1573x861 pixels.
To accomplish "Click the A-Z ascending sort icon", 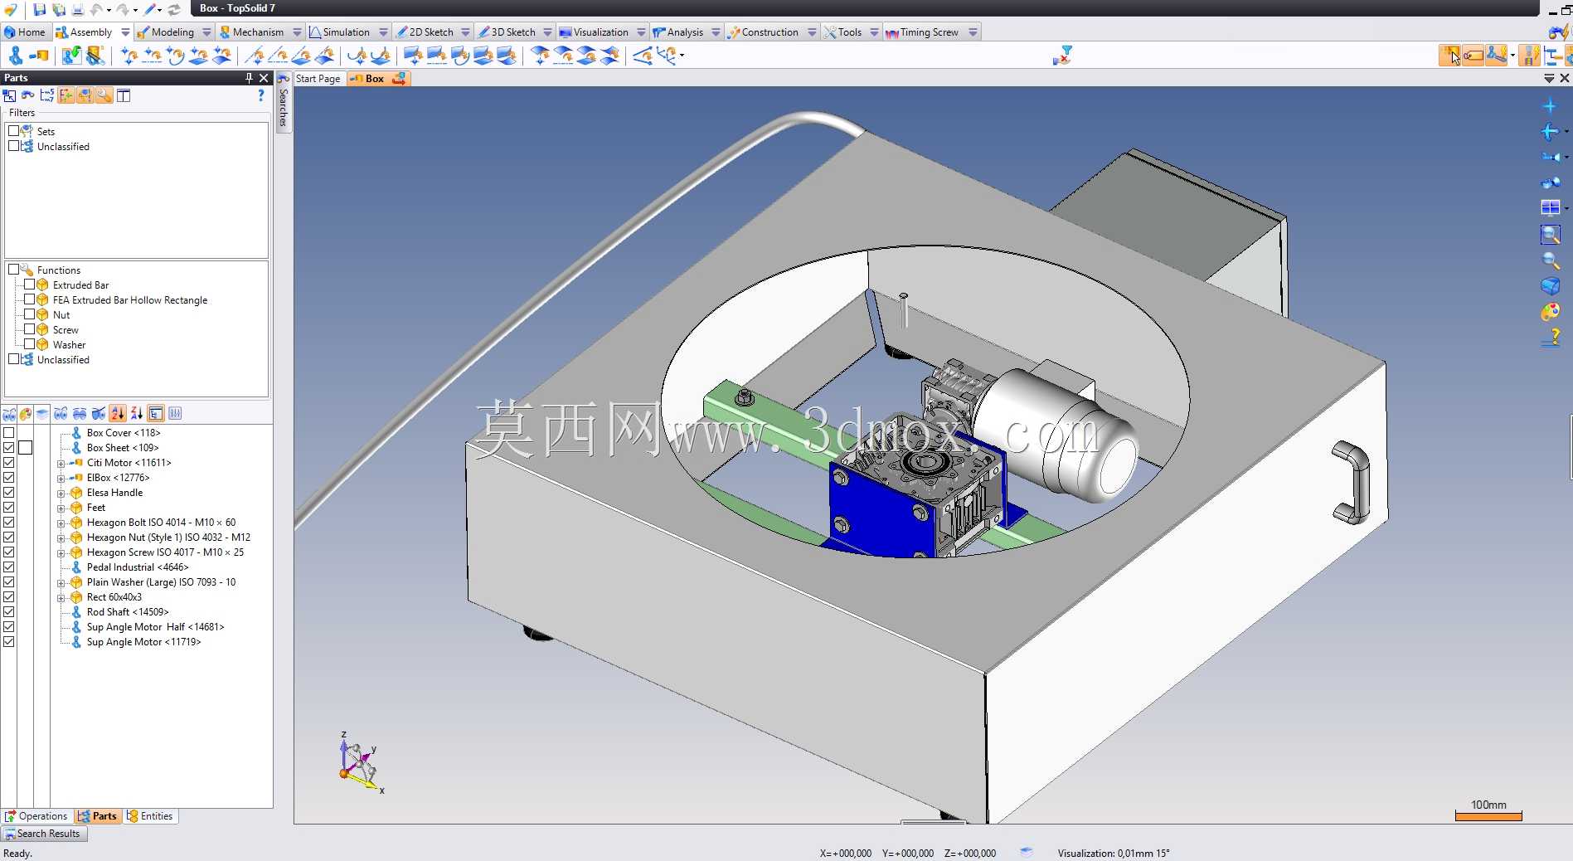I will point(118,413).
